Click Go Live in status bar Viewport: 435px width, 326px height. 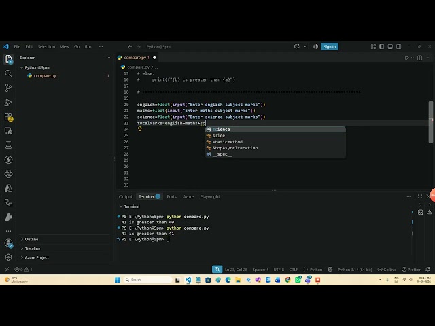pos(387,269)
